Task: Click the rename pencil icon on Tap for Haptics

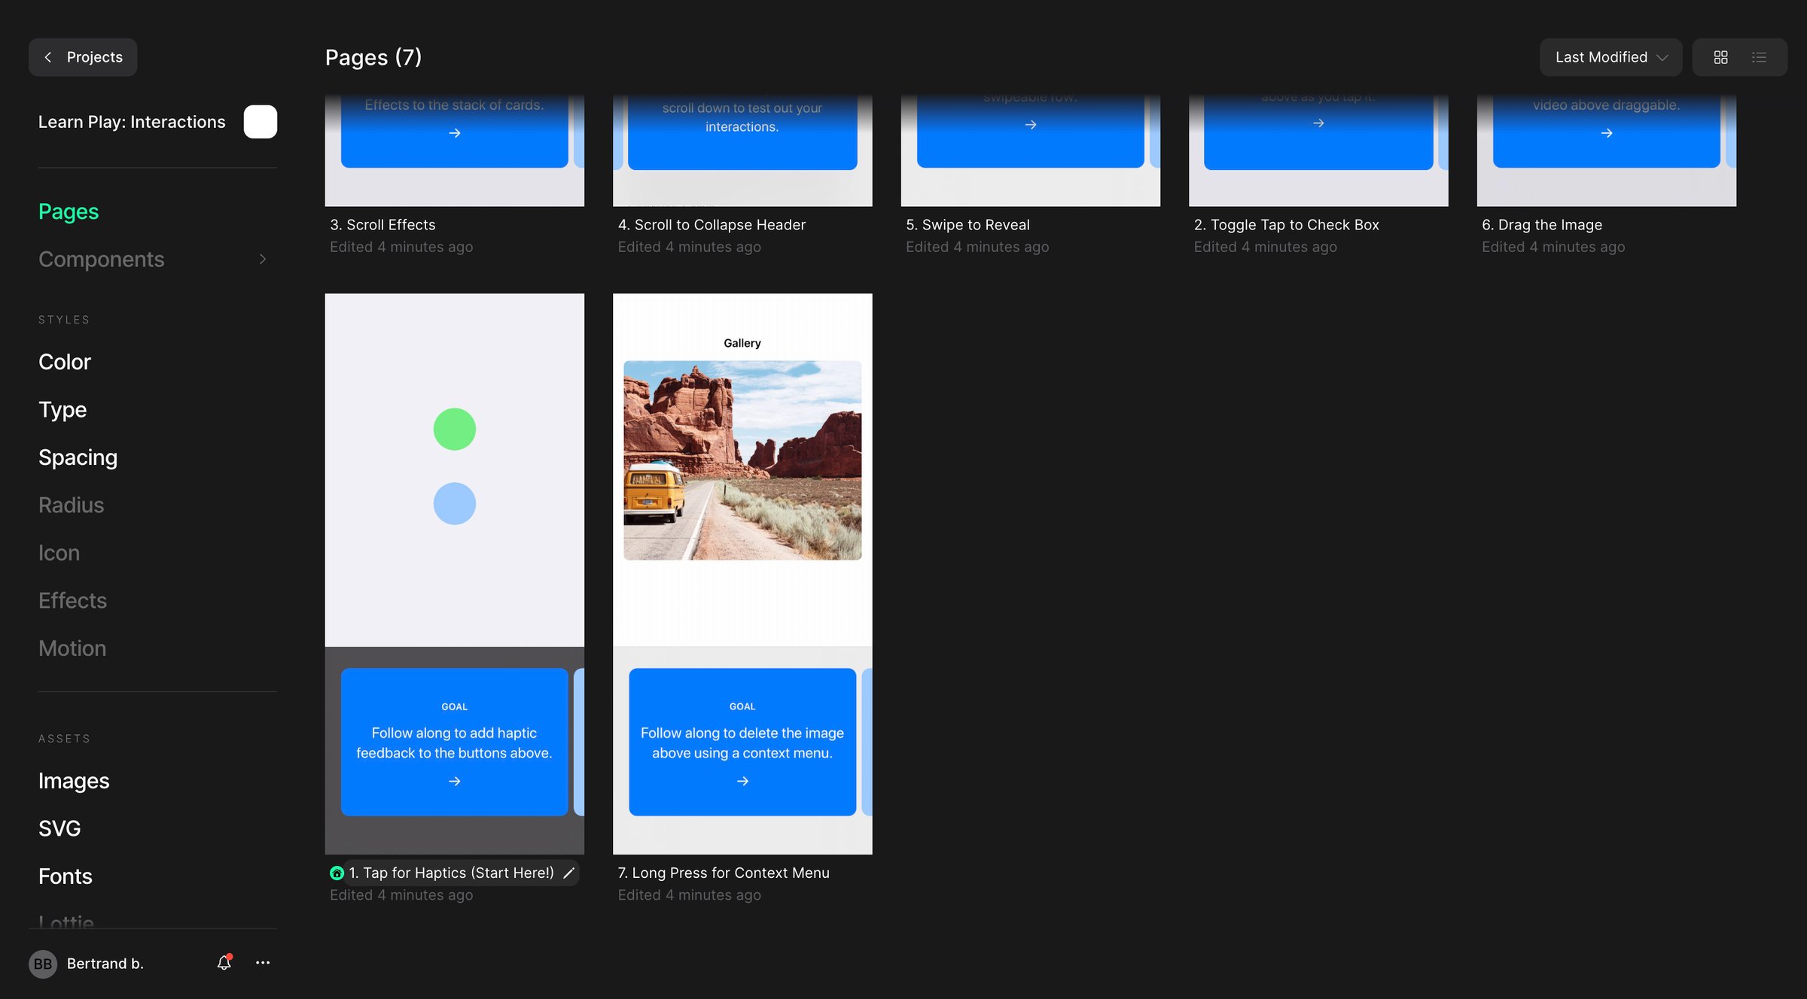Action: click(x=569, y=873)
